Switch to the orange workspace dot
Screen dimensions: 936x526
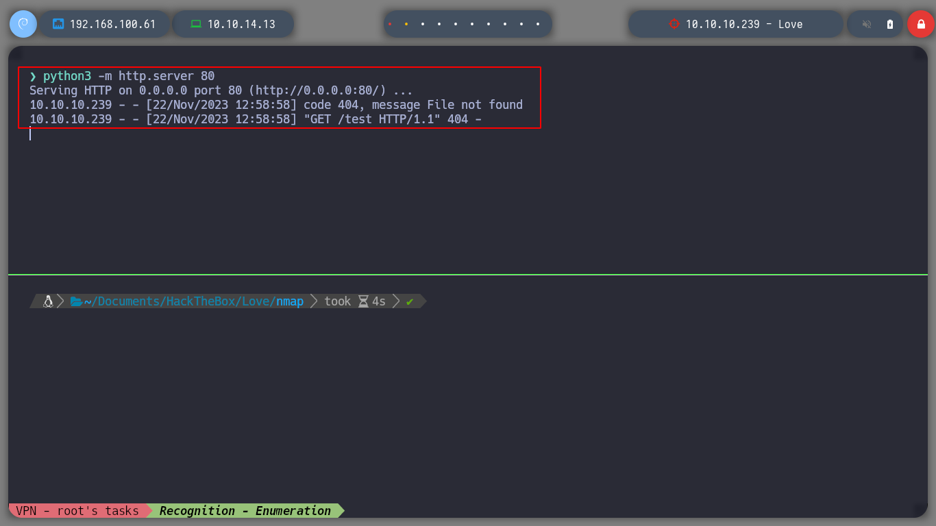point(406,24)
